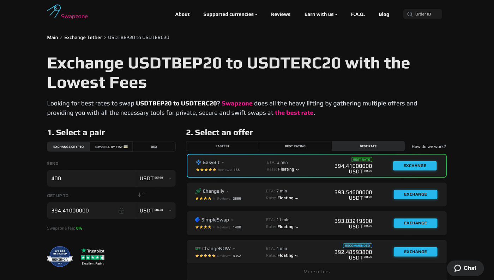
Task: Click the Order ID search field
Action: pos(422,14)
